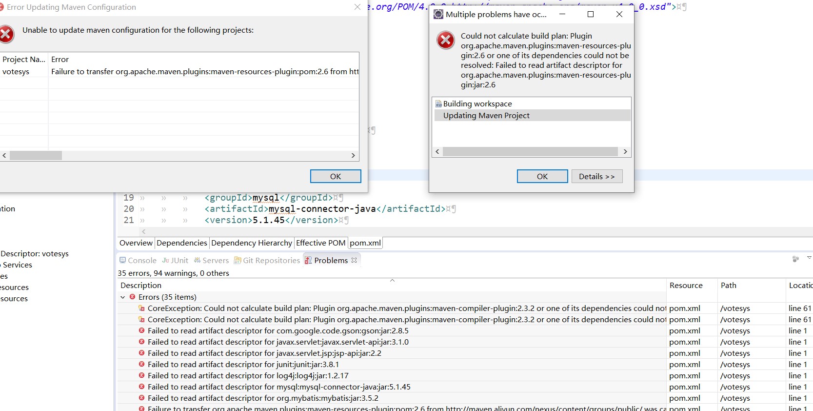The height and width of the screenshot is (411, 813).
Task: Switch to the Overview tab of pom editor
Action: (136, 243)
